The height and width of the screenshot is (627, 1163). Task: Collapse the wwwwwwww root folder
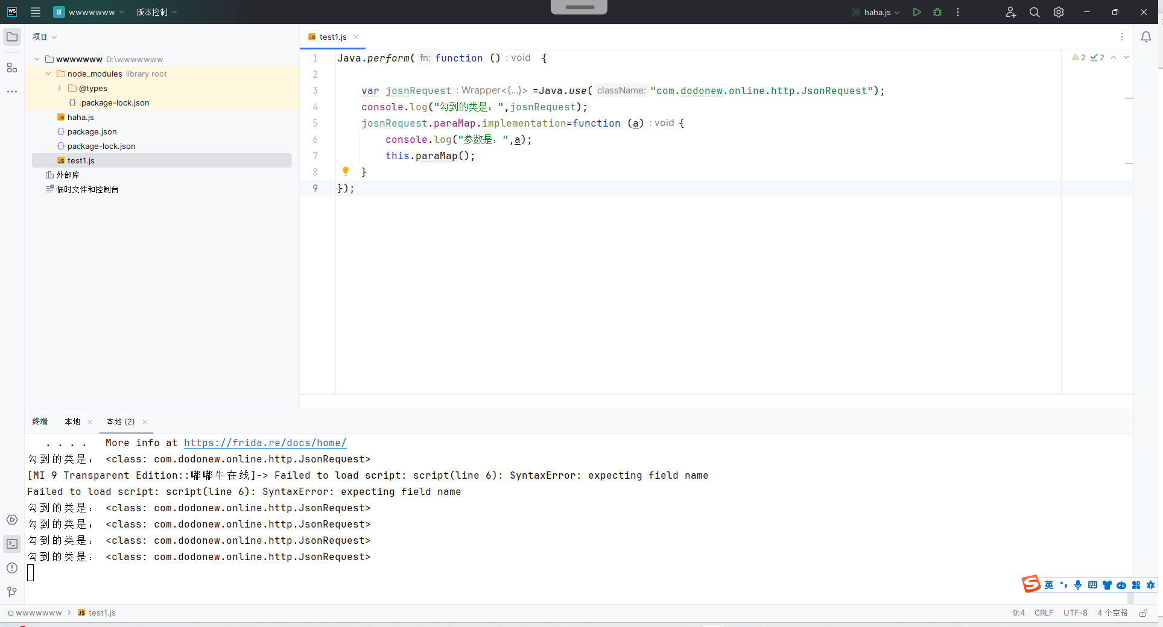coord(37,59)
